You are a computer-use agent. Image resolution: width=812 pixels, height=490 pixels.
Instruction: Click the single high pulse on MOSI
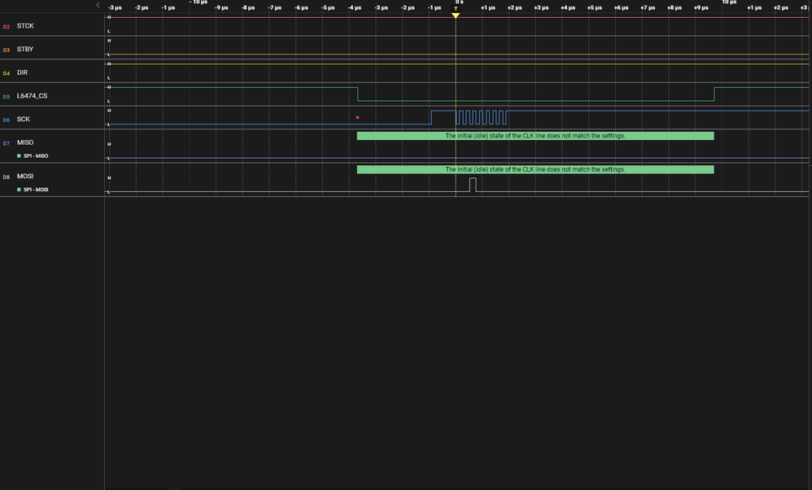click(x=473, y=185)
